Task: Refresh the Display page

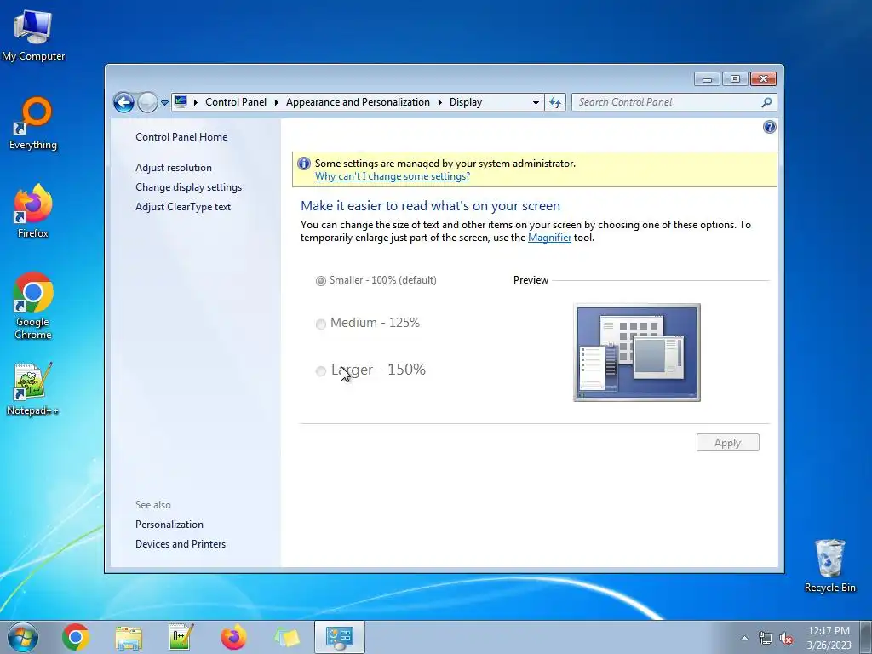Action: [555, 102]
